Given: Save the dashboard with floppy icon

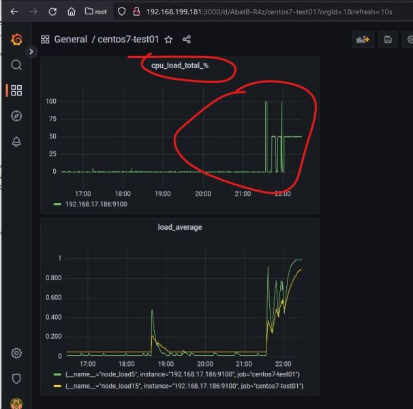Looking at the screenshot, I should click(388, 40).
